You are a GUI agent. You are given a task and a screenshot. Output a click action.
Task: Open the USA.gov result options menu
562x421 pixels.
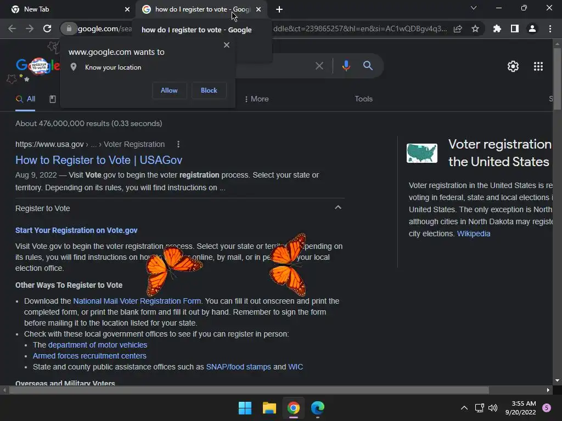tap(178, 144)
